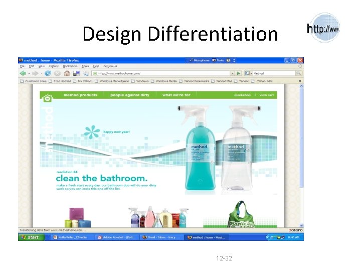Click the green Plastic bag image
Viewport: 361px width, 271px height.
(x=241, y=215)
